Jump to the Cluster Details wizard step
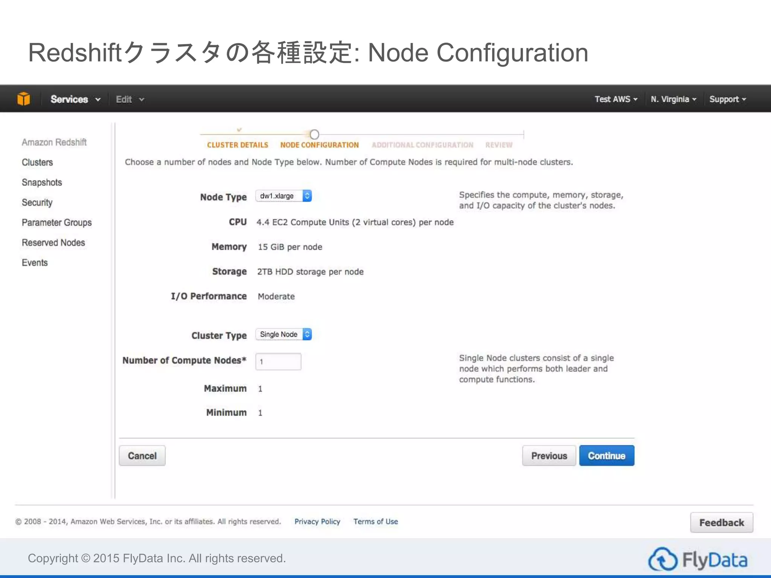The width and height of the screenshot is (771, 578). click(238, 145)
